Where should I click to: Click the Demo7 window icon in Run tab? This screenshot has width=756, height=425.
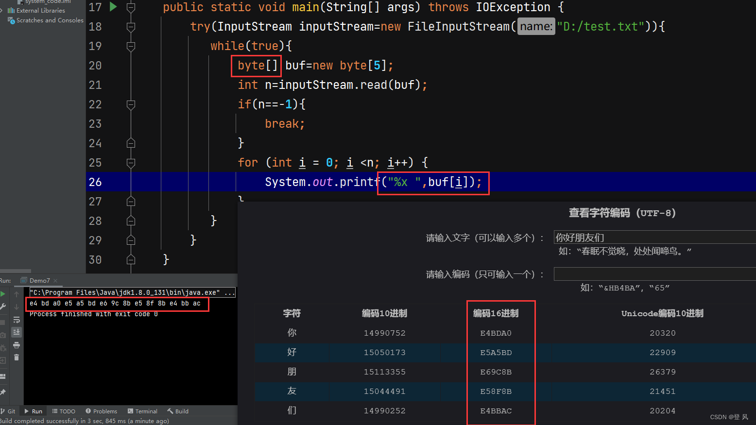pos(23,280)
